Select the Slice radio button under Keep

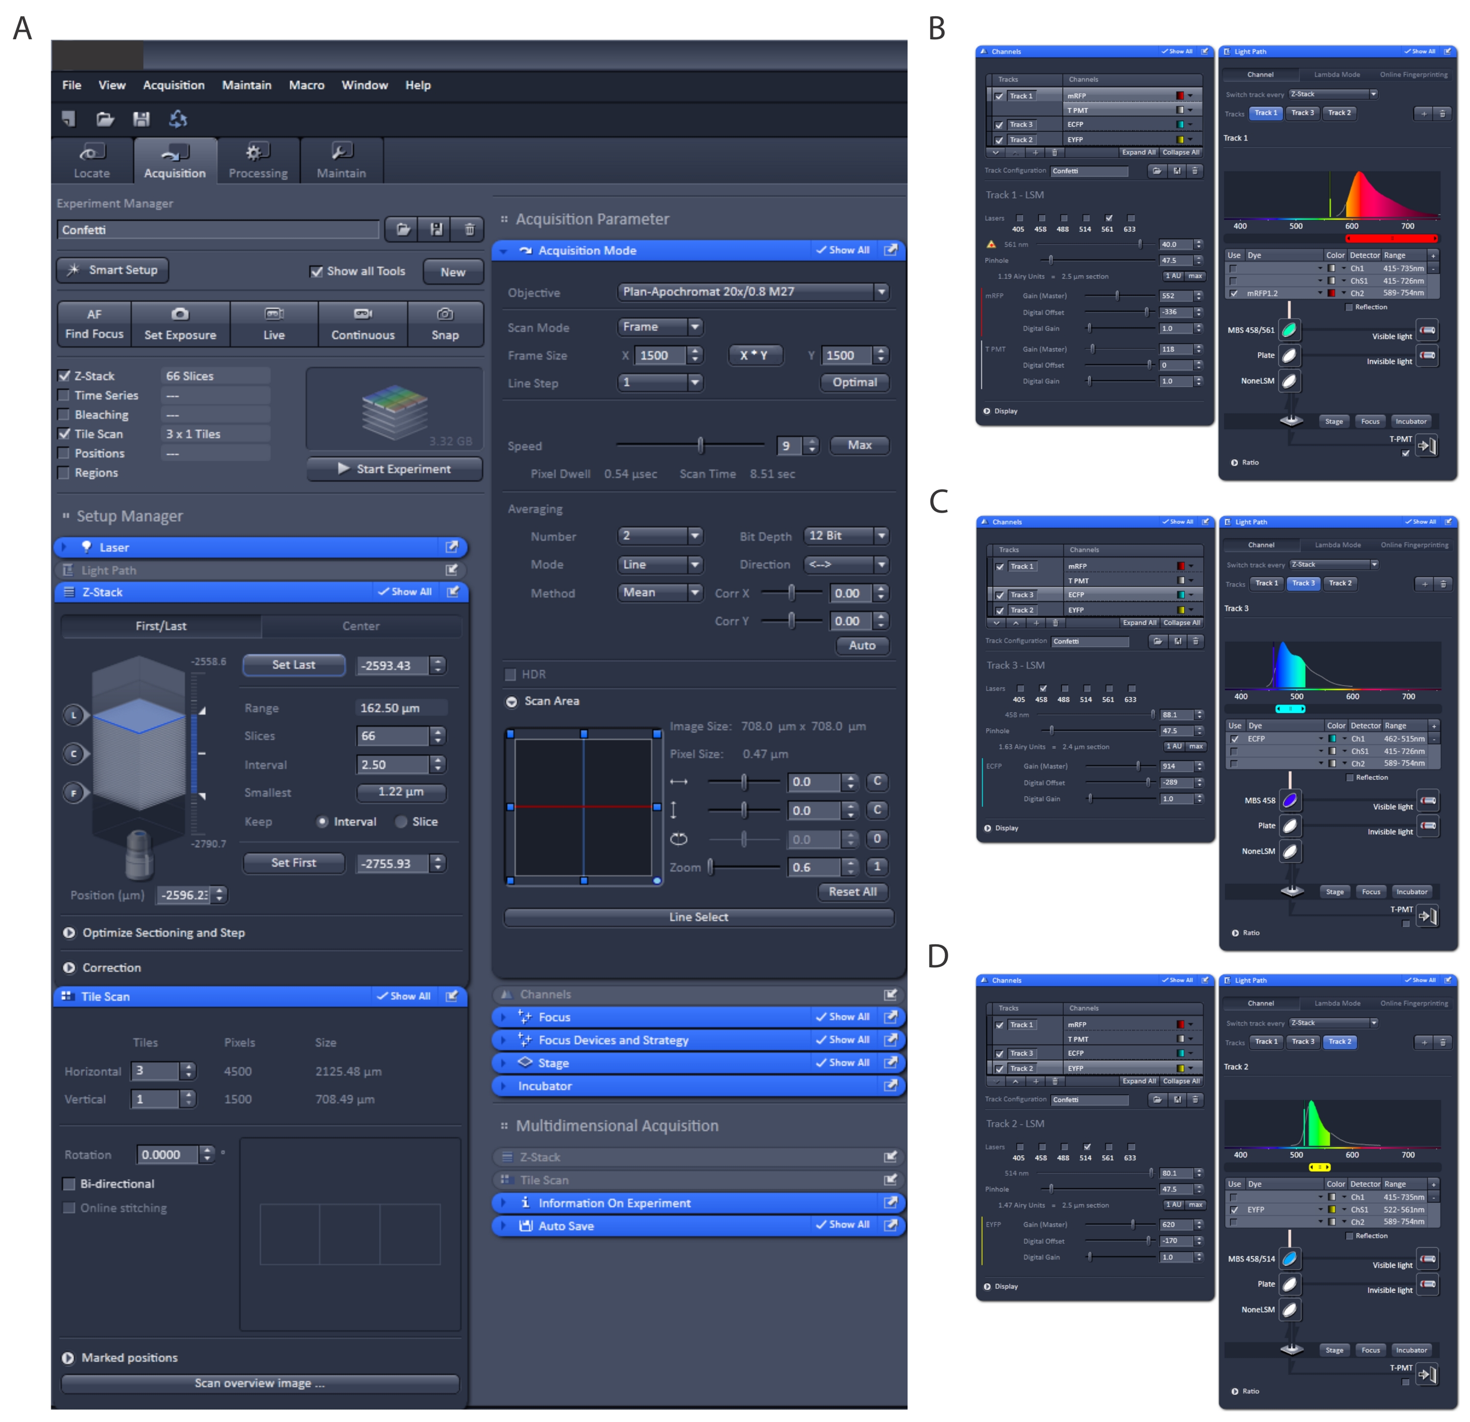(x=401, y=821)
